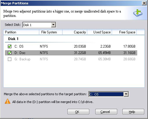The image size is (148, 119).
Task: Expand the target partition dropdown arrow
Action: [126, 94]
